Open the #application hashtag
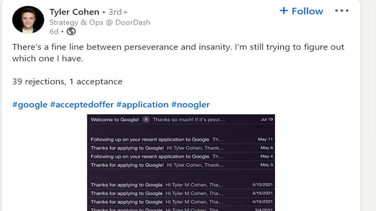The image size is (376, 211). coord(143,104)
